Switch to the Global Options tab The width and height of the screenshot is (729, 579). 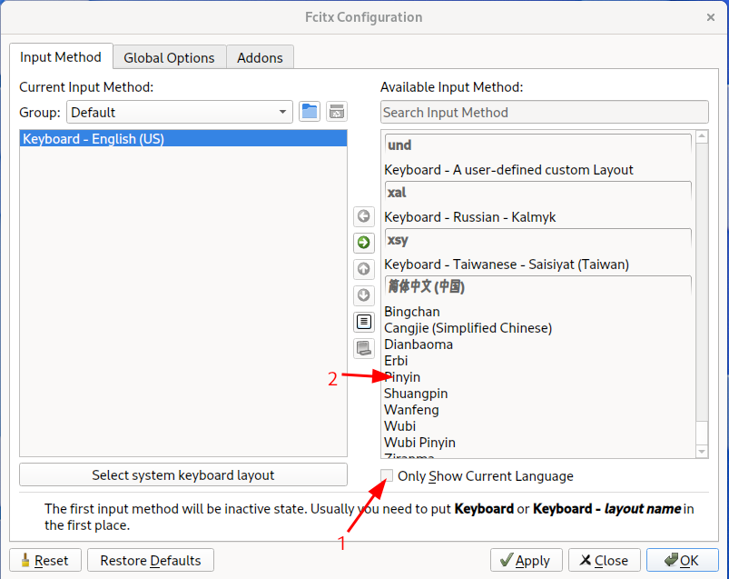169,57
